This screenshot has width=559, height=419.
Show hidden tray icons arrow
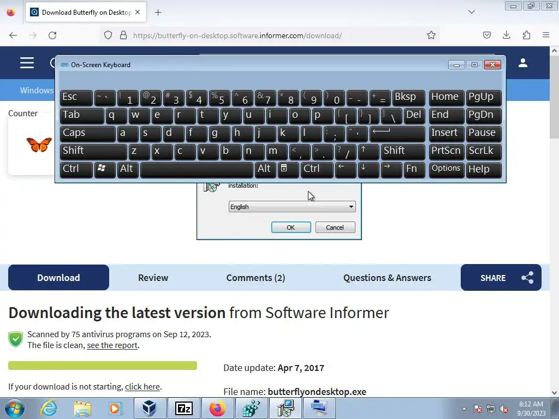click(x=464, y=409)
